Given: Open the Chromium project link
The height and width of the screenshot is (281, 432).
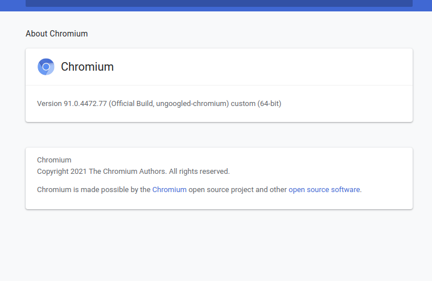Looking at the screenshot, I should (170, 190).
